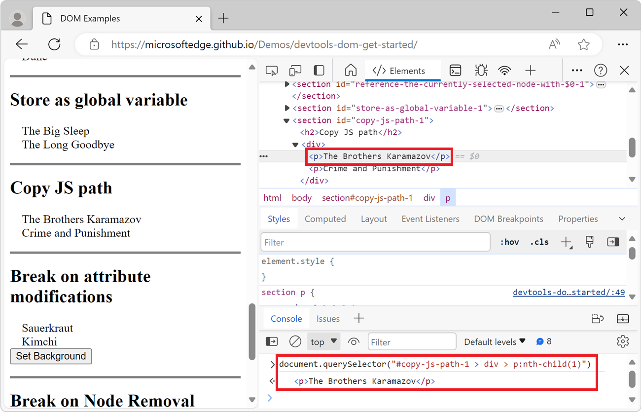The image size is (641, 412).
Task: Click the Set Background button
Action: 51,356
